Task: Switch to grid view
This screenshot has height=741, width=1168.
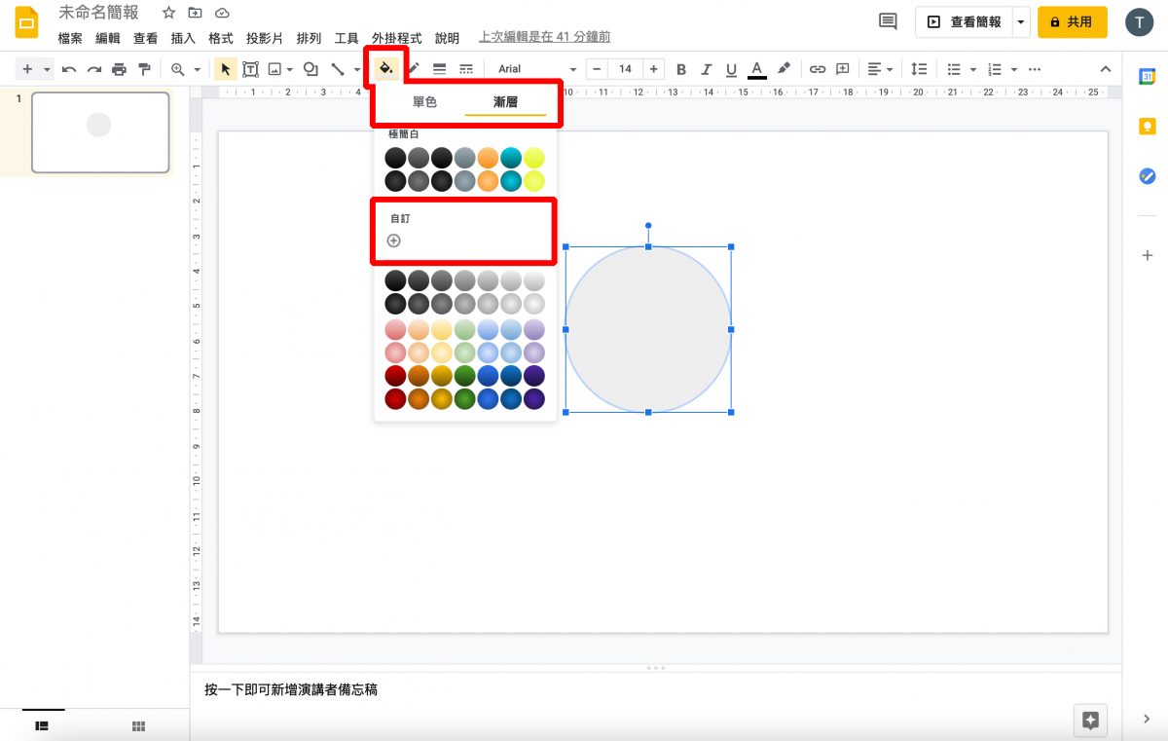Action: coord(138,725)
